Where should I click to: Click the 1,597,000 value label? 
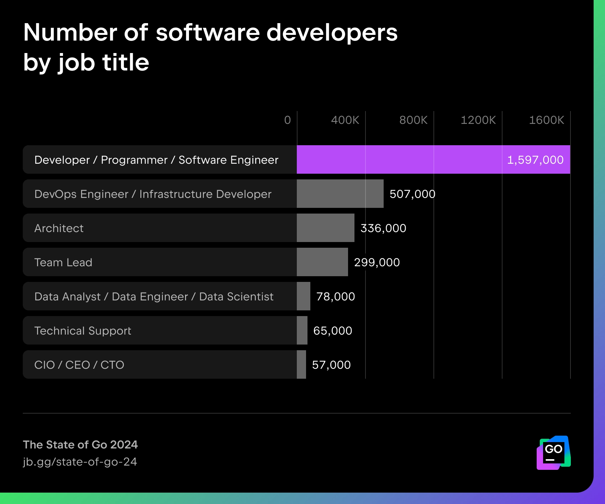point(535,160)
